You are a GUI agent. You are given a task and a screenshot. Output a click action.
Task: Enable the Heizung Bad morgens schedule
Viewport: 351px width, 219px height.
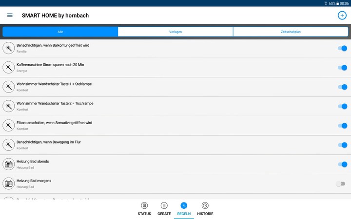(x=340, y=183)
